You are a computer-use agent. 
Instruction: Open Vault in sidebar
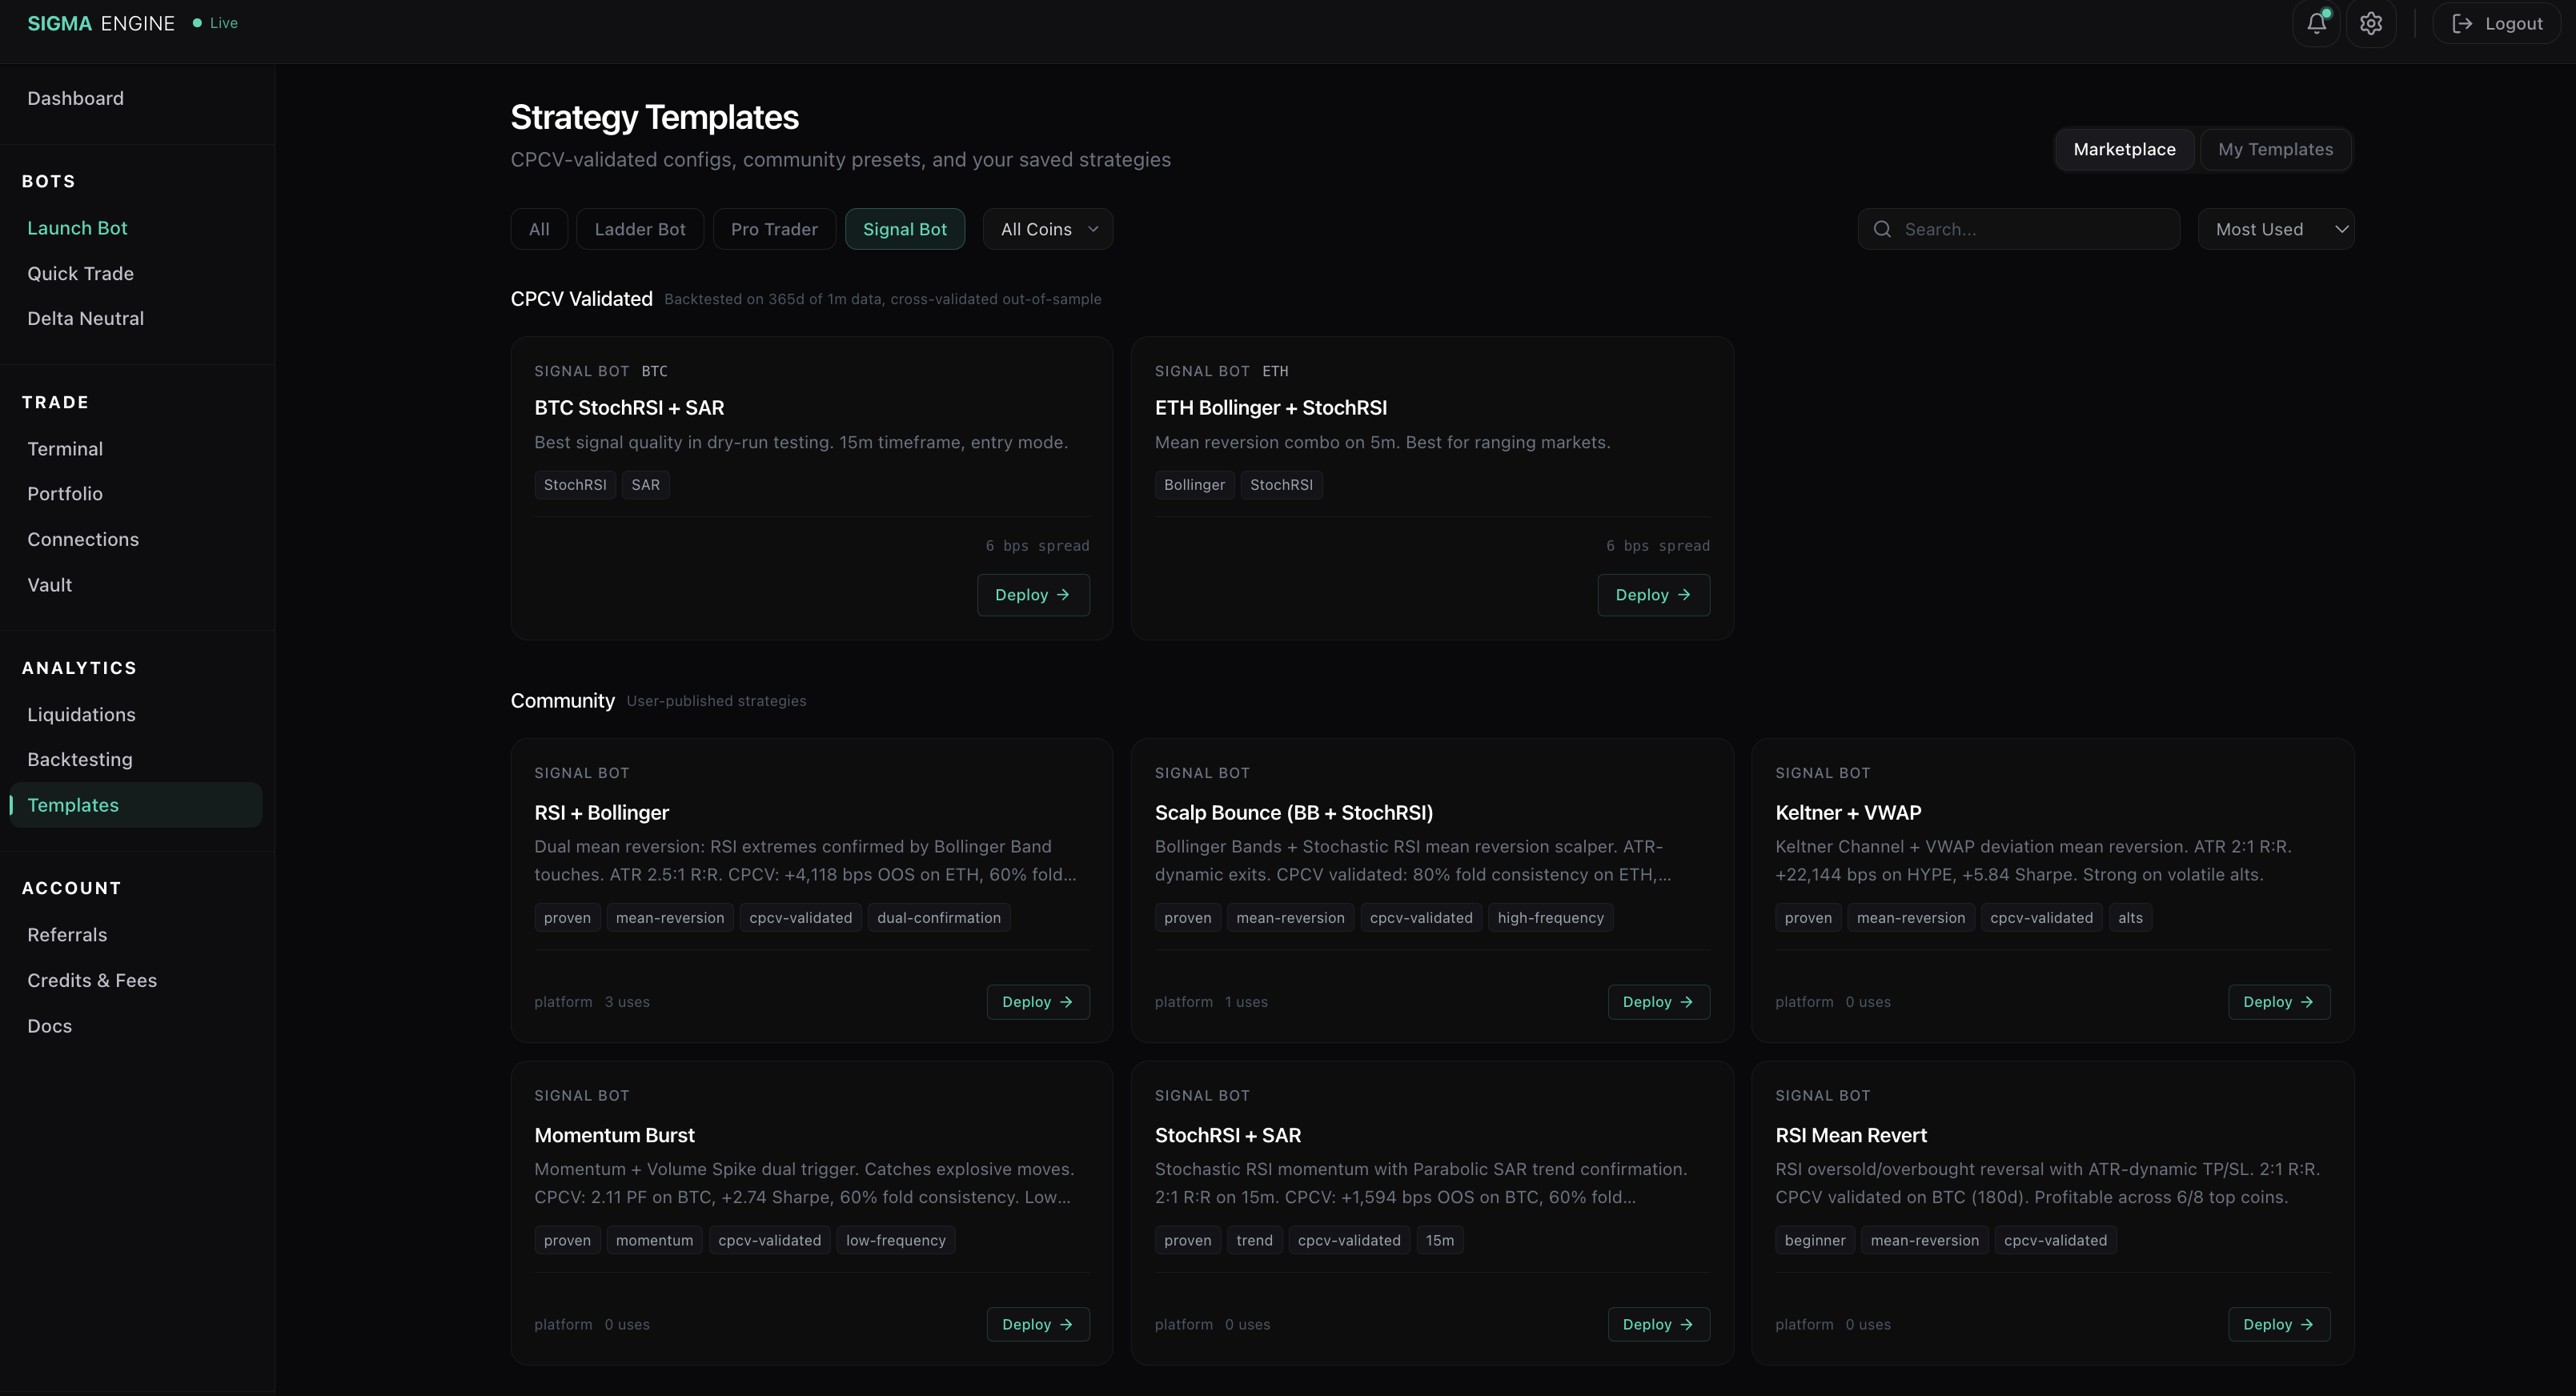click(50, 585)
